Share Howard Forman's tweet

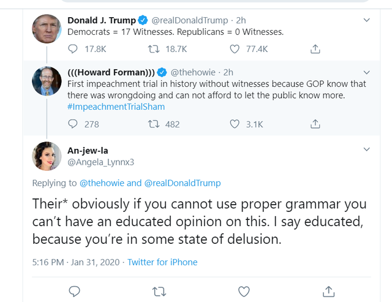[315, 124]
